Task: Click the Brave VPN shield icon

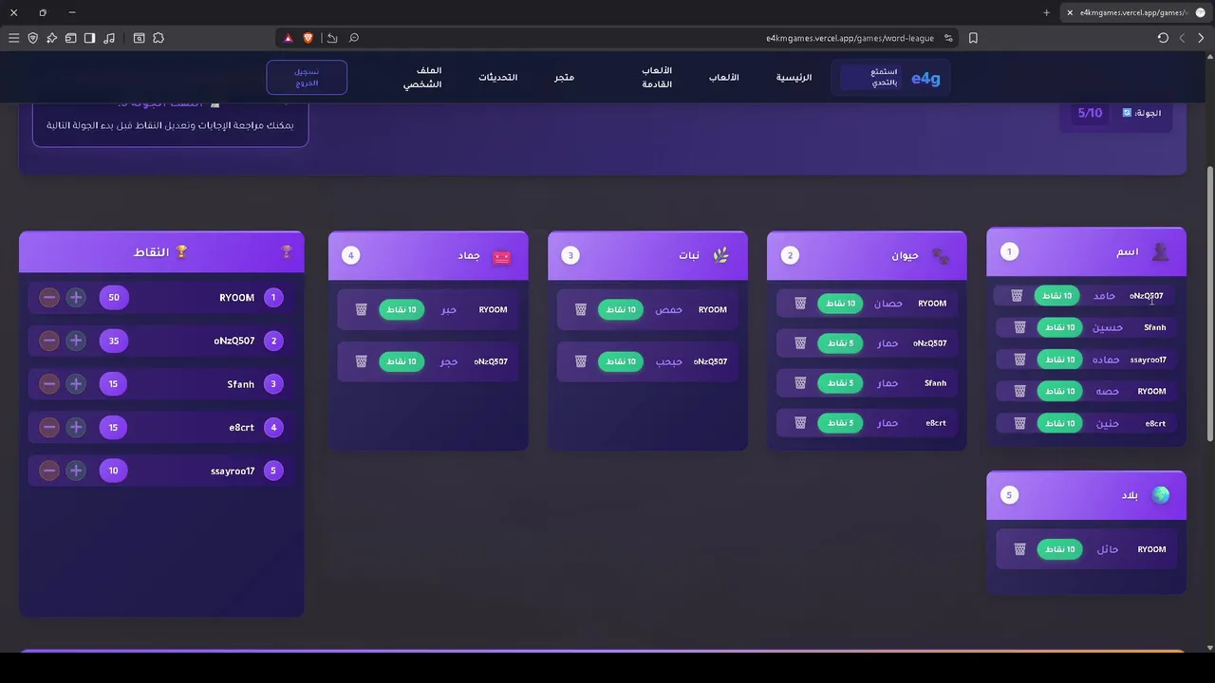Action: [x=32, y=38]
